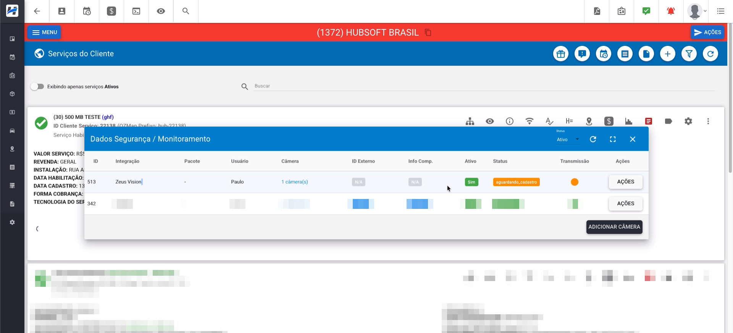This screenshot has width=733, height=333.
Task: Open the tag label icon on the service row
Action: 668,121
